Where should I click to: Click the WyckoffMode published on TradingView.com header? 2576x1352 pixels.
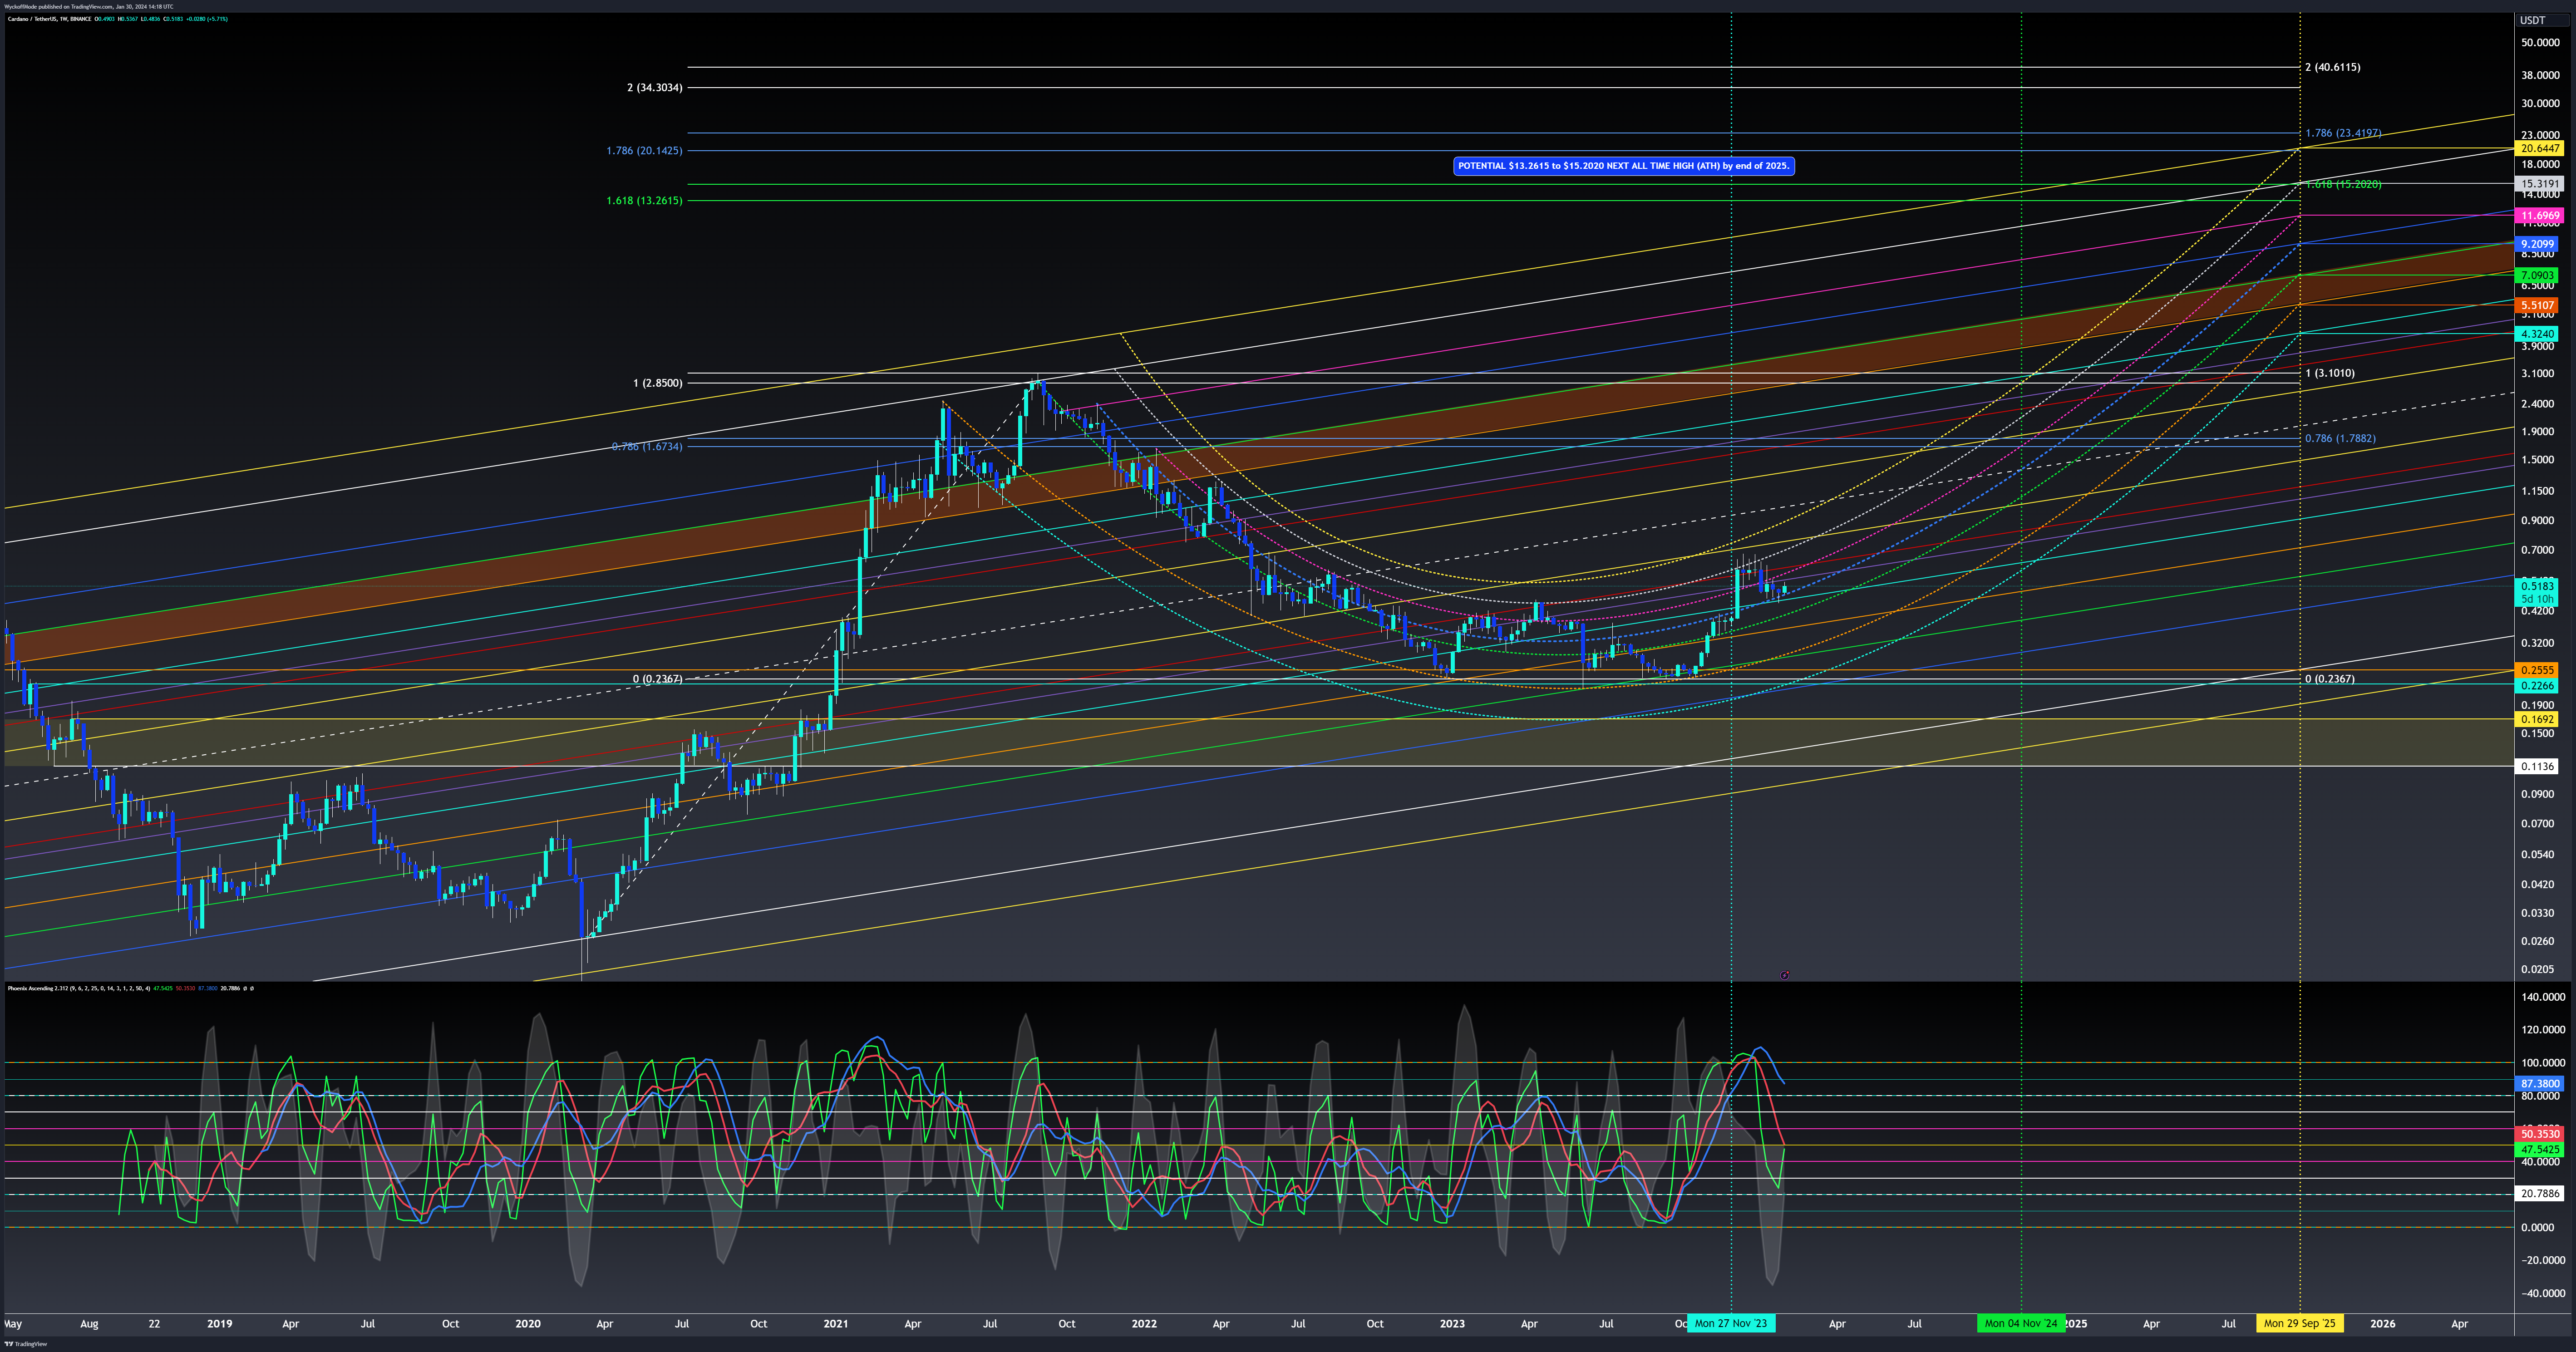pos(89,6)
